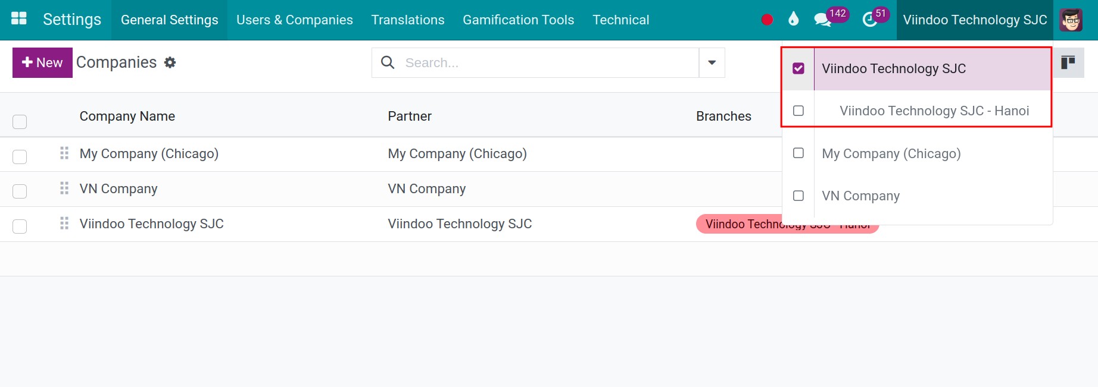The image size is (1098, 387).
Task: Open messages icon with 142 badge
Action: point(830,18)
